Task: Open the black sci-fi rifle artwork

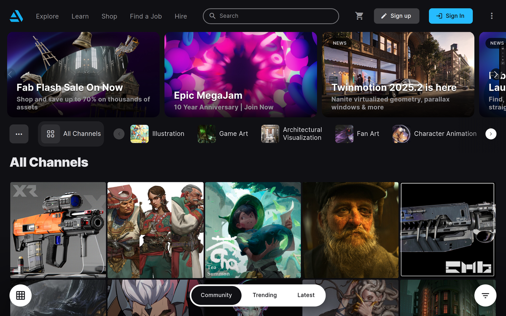Action: pyautogui.click(x=448, y=230)
